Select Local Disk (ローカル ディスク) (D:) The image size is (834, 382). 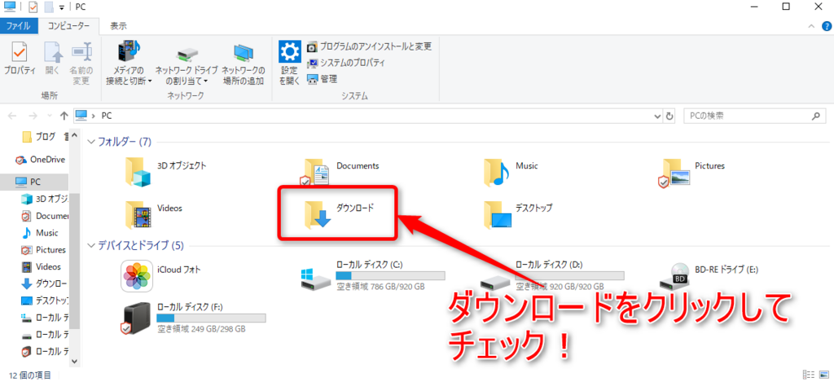point(552,275)
